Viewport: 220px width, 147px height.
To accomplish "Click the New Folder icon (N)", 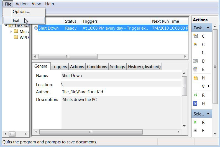I will coord(195,78).
